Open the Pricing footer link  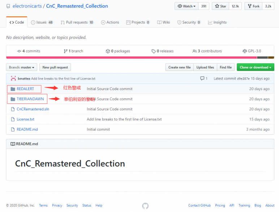[220, 205]
